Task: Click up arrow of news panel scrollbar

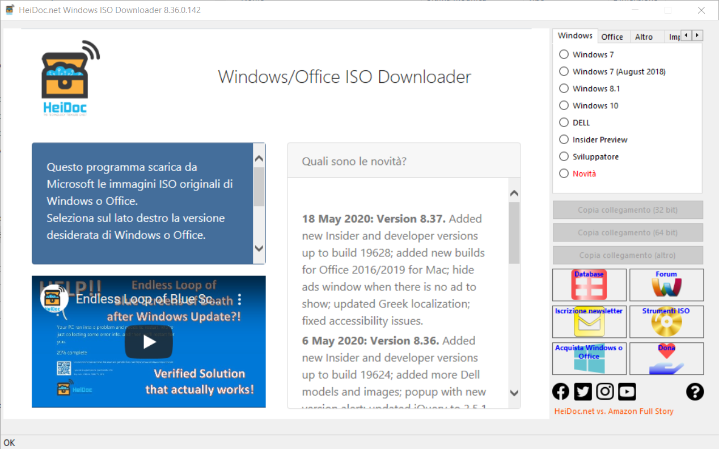Action: pos(514,194)
